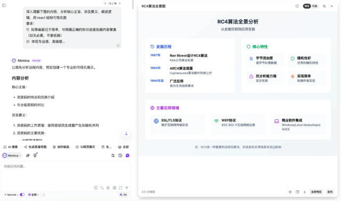The width and height of the screenshot is (342, 202).
Task: Open the Sonnet model dropdown
Action: click(x=11, y=195)
